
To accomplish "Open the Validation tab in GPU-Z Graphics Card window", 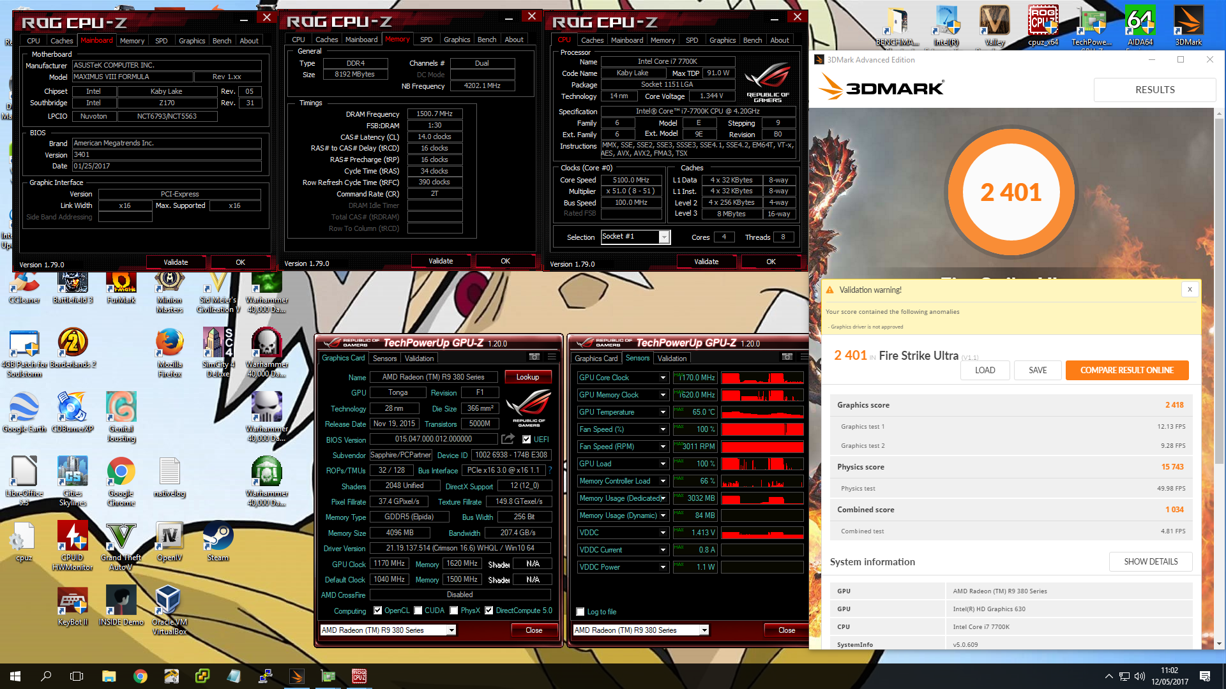I will (x=420, y=359).
